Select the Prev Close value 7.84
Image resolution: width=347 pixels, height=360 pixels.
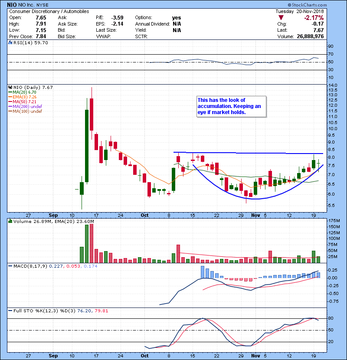[x=41, y=36]
